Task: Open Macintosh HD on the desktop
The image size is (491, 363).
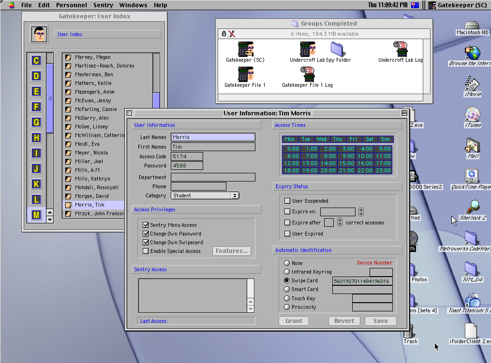Action: (x=472, y=25)
